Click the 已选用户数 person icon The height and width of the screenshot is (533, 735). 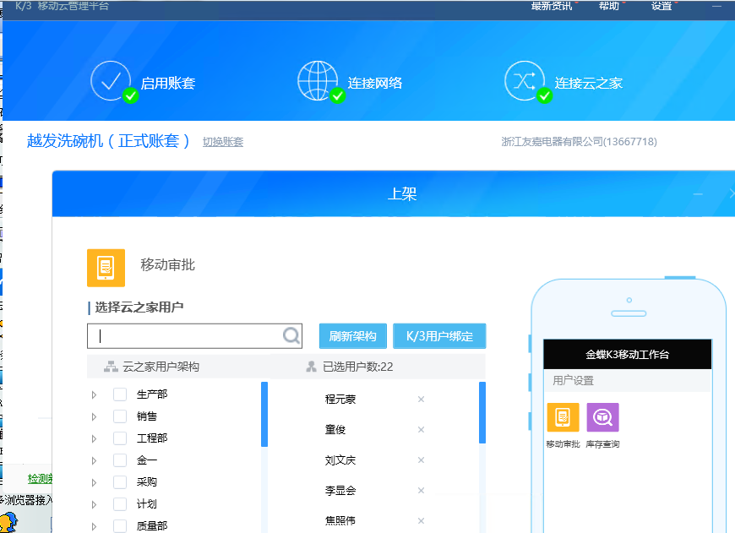(311, 367)
